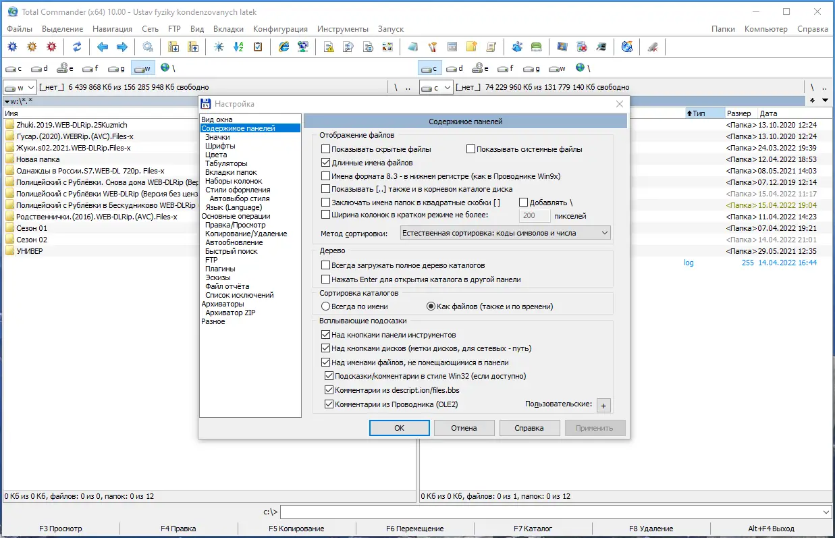Open the Инструменты menu
Image resolution: width=835 pixels, height=538 pixels.
click(x=343, y=29)
